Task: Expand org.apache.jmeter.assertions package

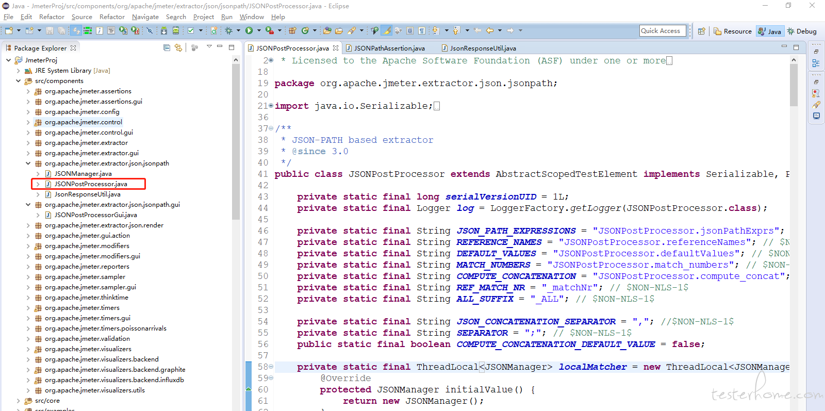Action: pos(28,91)
